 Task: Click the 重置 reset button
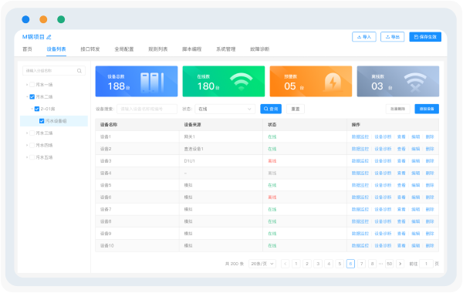pos(296,109)
